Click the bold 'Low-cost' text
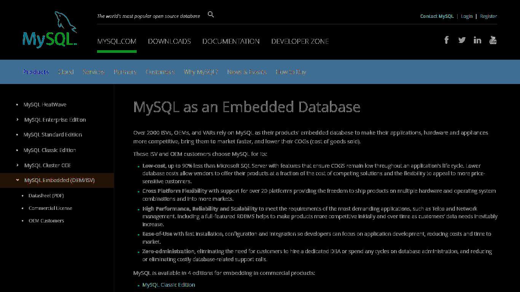Image resolution: width=520 pixels, height=292 pixels. click(x=154, y=166)
